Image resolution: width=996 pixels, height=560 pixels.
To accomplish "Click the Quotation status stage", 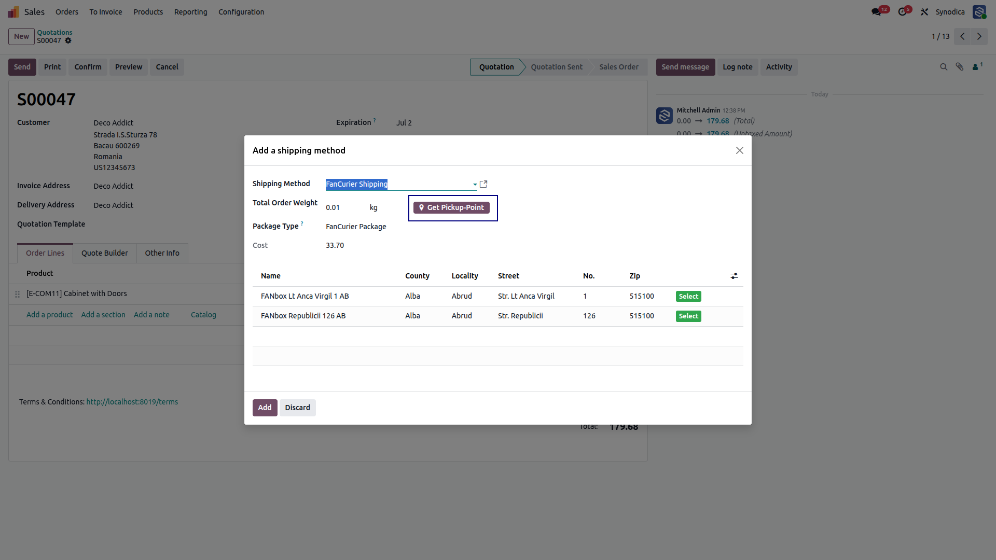I will 496,67.
